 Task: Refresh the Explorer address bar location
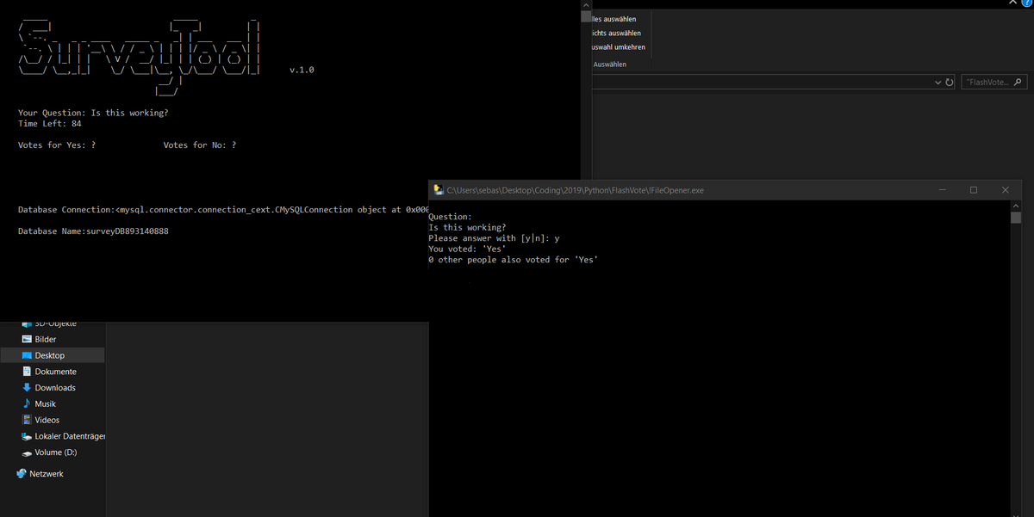point(950,83)
